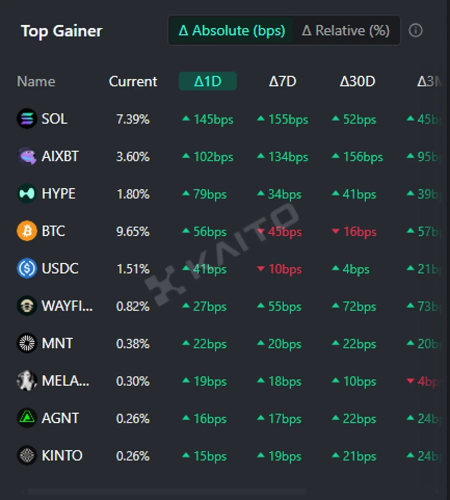Click the horizontal scrollbar below the table
This screenshot has width=450, height=500.
click(x=169, y=492)
